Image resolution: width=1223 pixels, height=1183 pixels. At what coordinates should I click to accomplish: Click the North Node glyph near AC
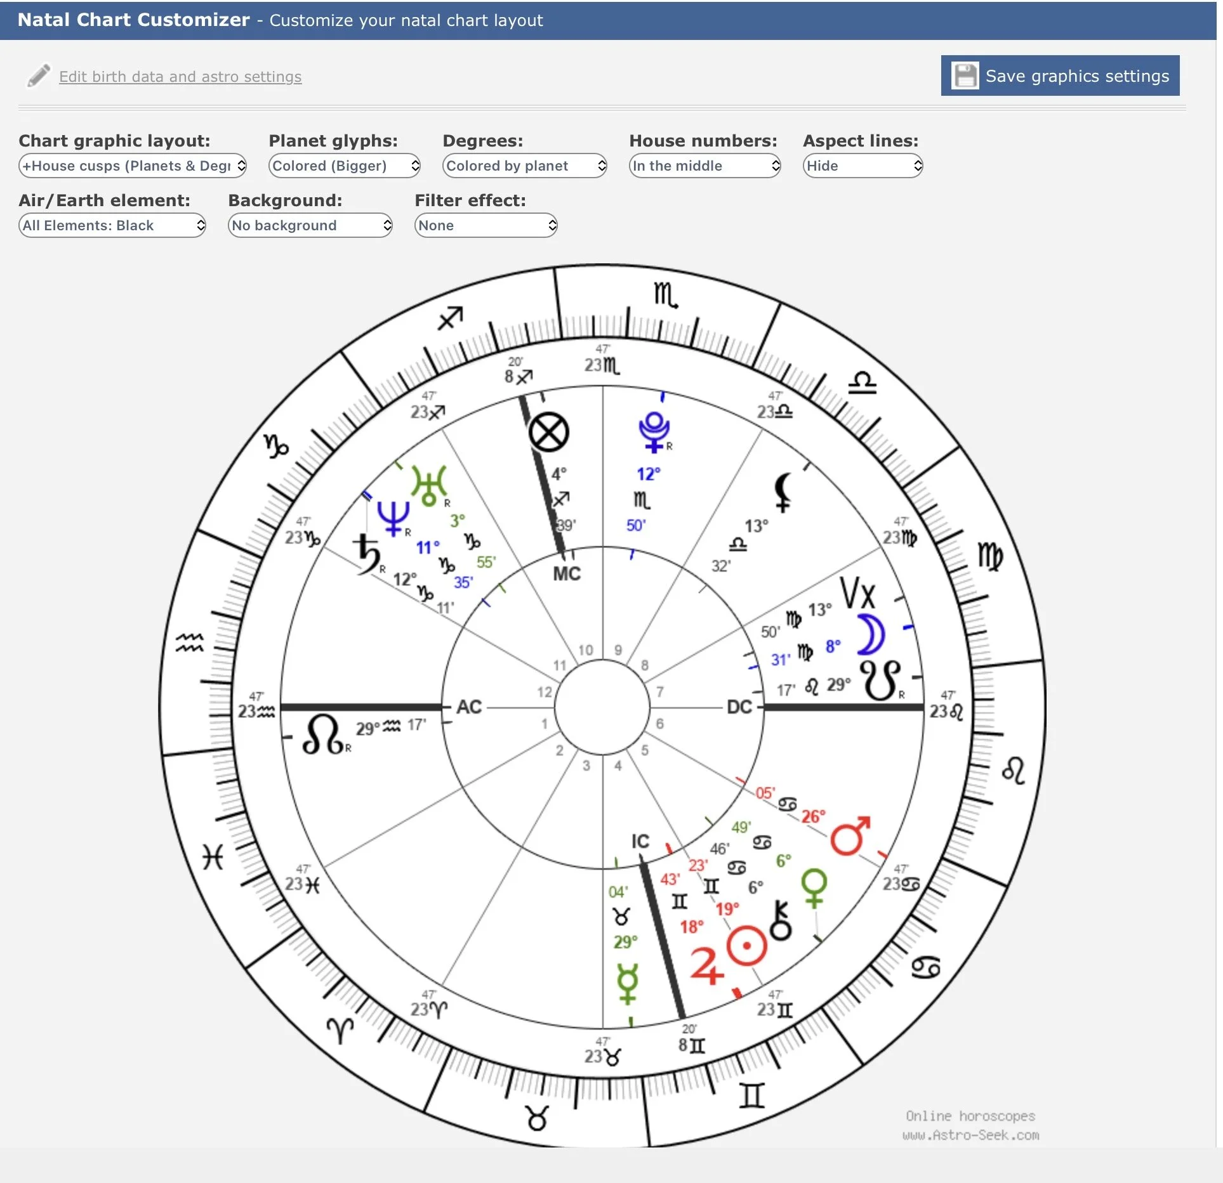(323, 735)
